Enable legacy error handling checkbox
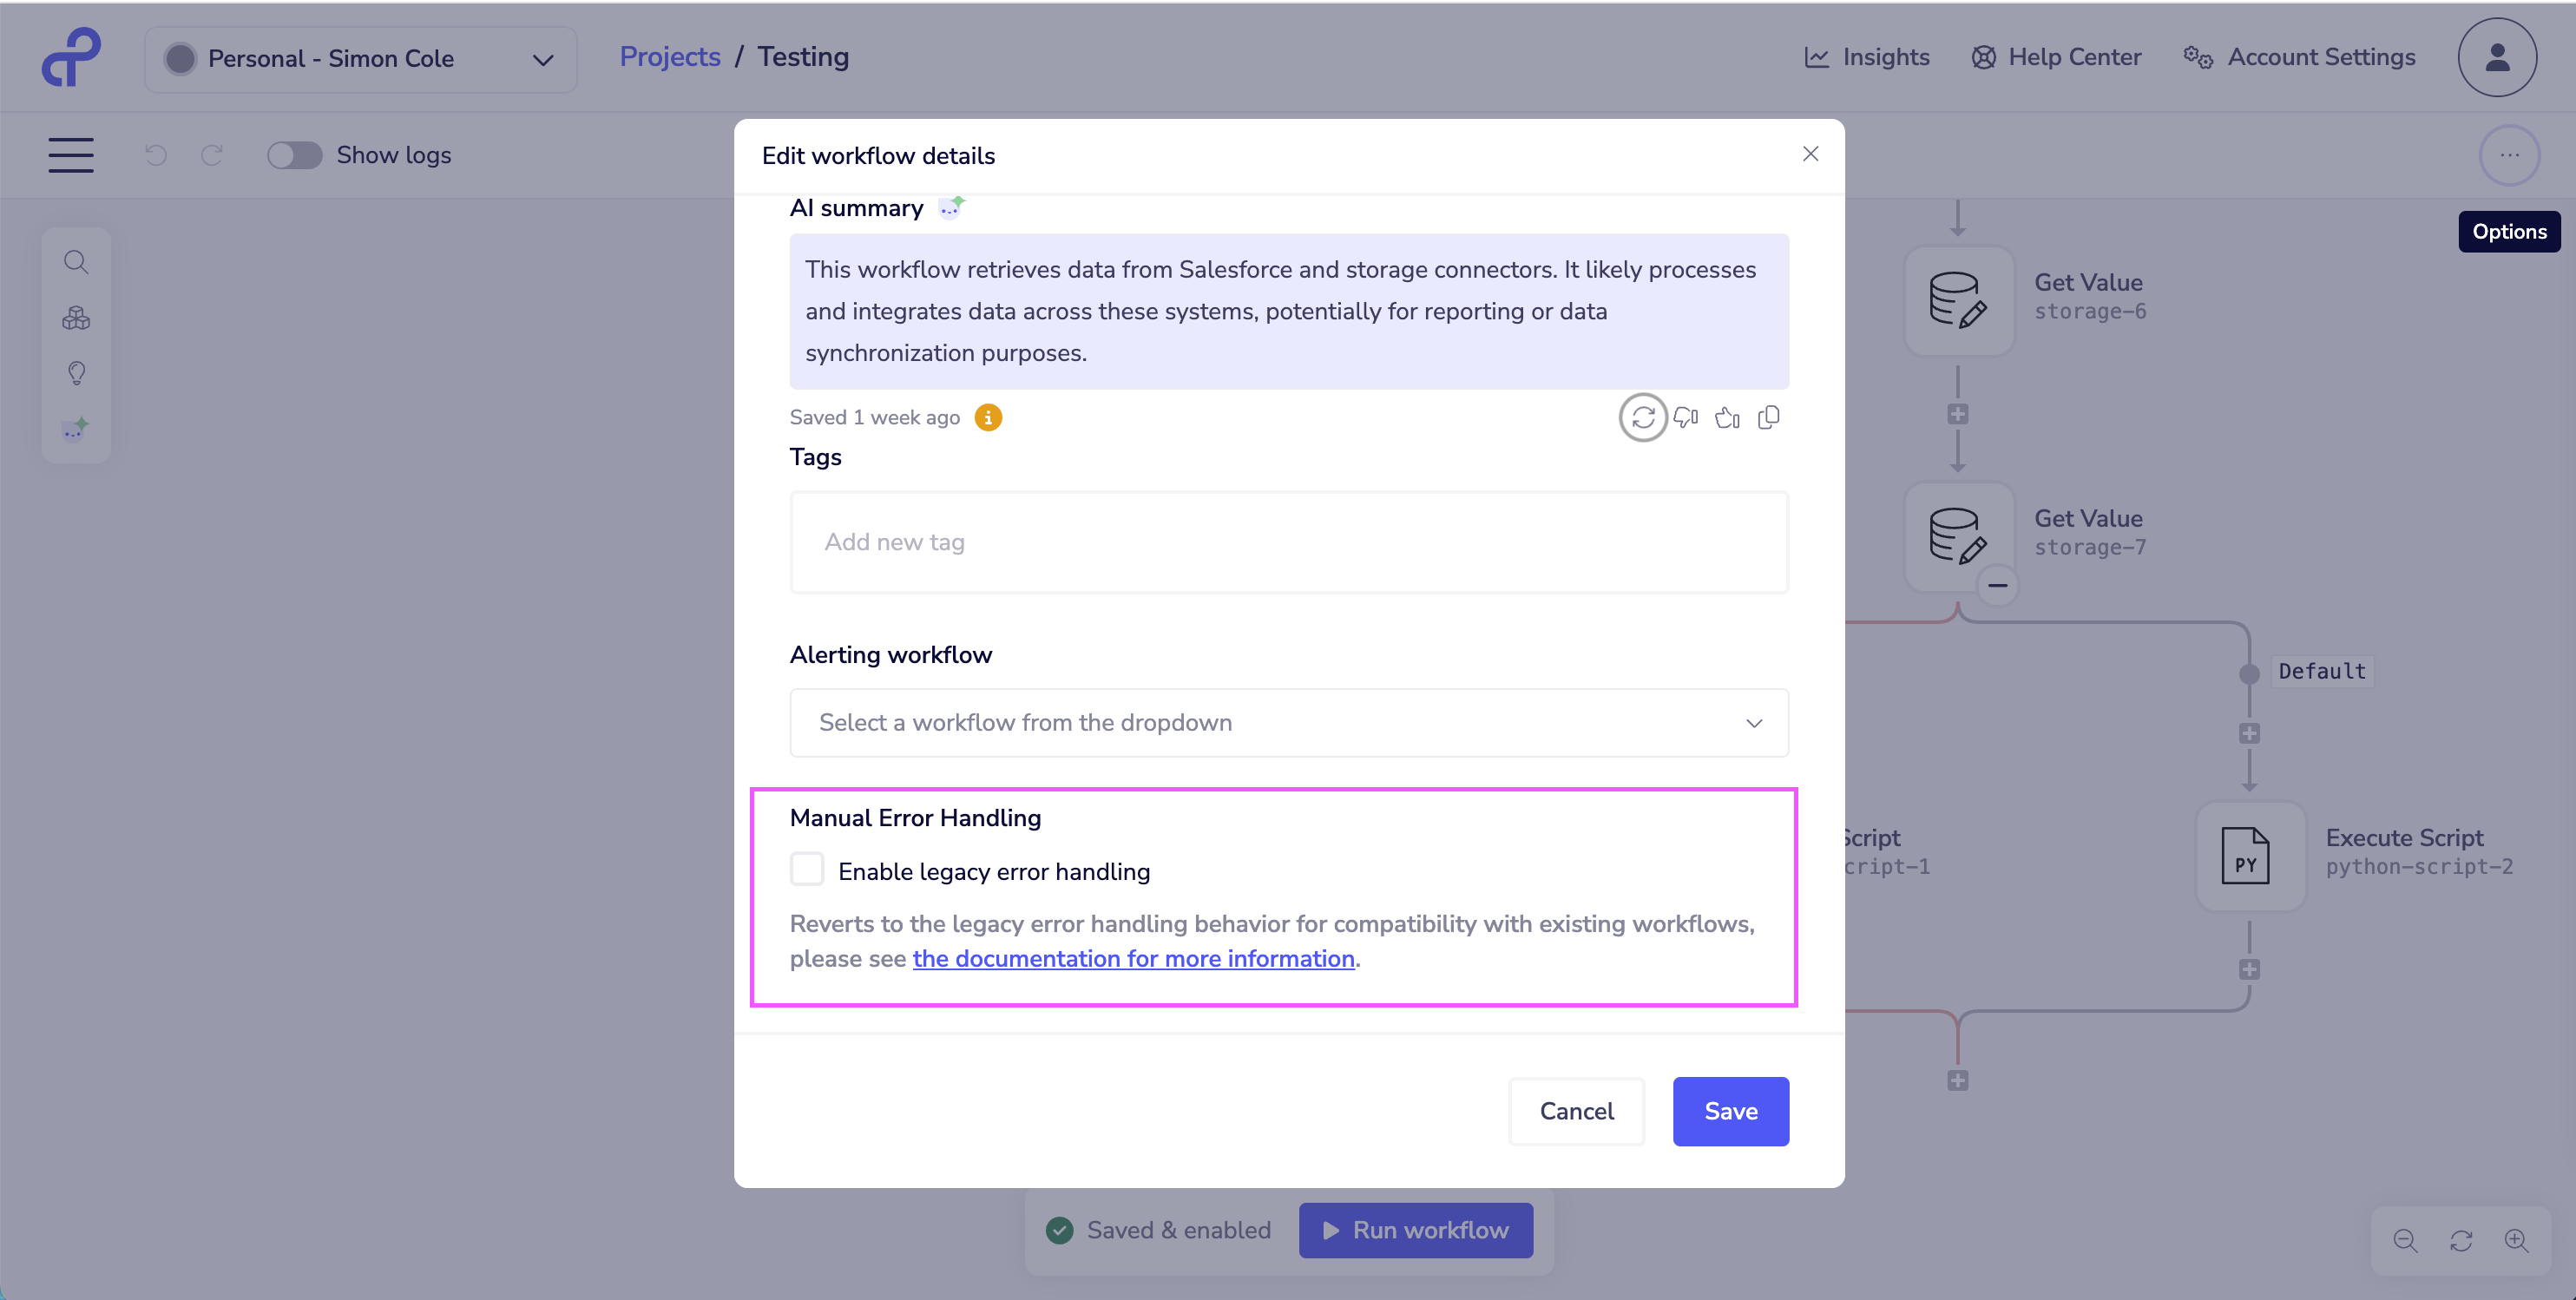The height and width of the screenshot is (1300, 2576). pyautogui.click(x=807, y=869)
